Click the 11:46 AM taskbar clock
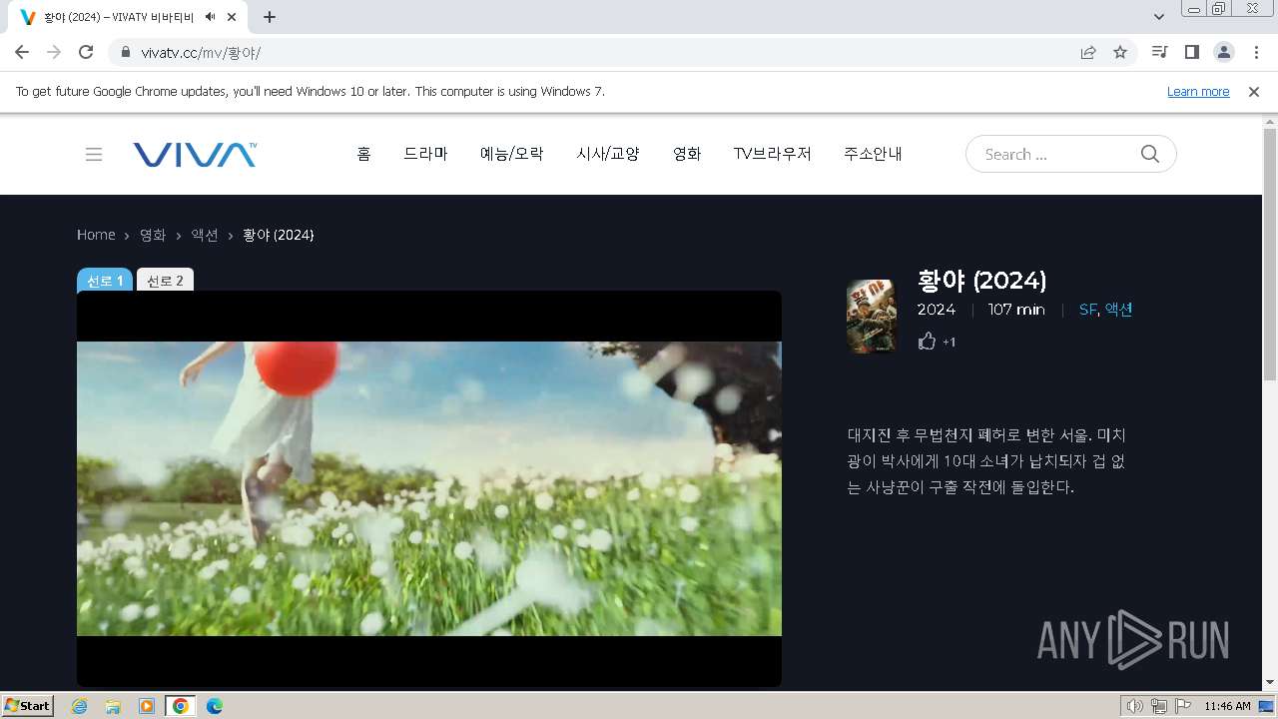Viewport: 1278px width, 719px height. (x=1227, y=706)
